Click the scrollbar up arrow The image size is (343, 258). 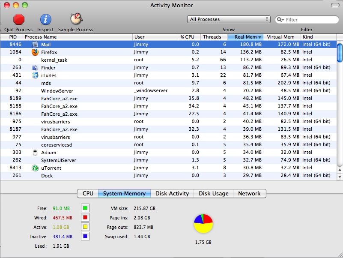pyautogui.click(x=340, y=170)
